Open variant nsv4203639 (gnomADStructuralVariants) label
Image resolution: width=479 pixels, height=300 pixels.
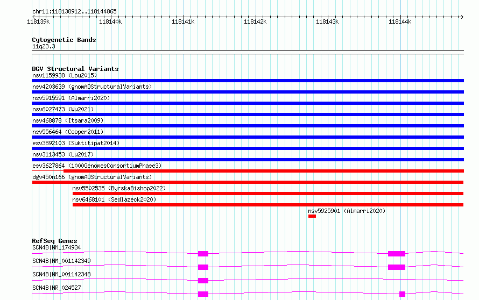point(92,87)
